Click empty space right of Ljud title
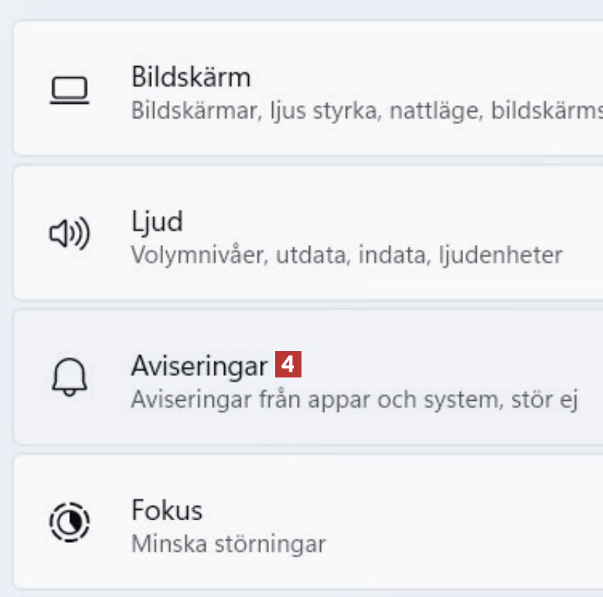The image size is (603, 597). click(x=376, y=222)
